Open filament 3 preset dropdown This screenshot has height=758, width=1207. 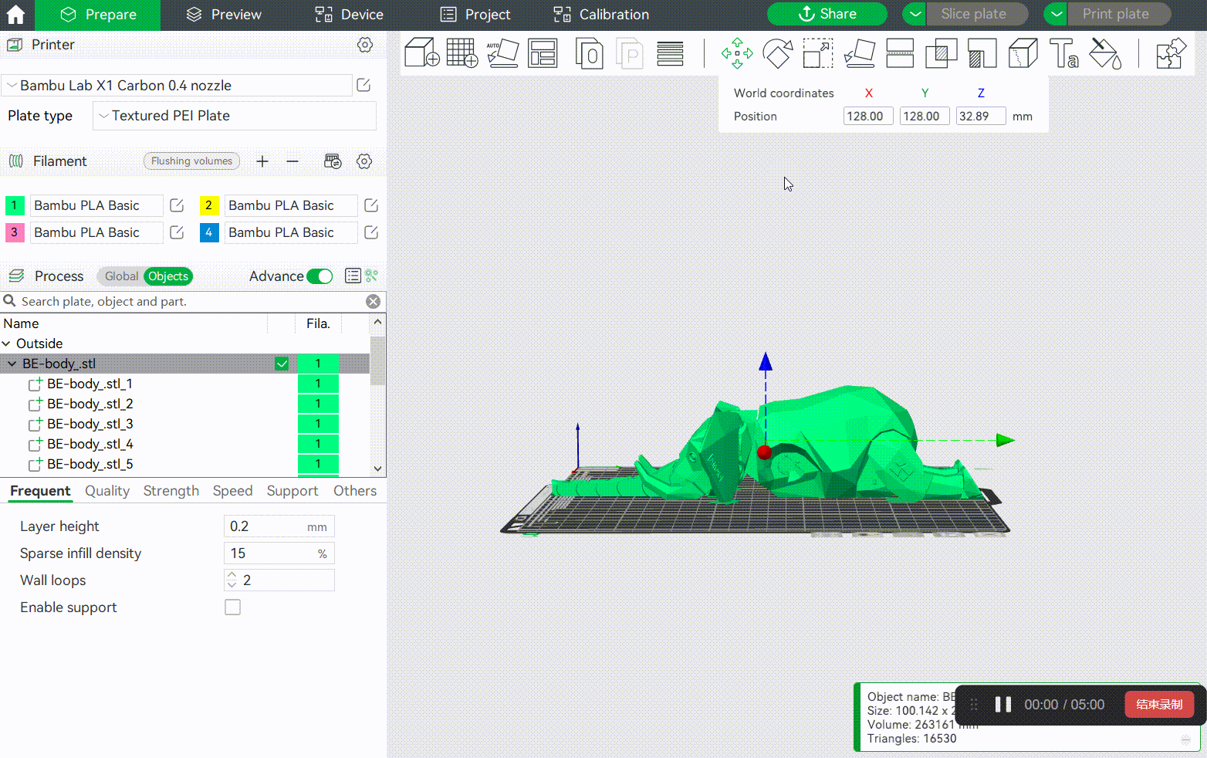pos(96,232)
